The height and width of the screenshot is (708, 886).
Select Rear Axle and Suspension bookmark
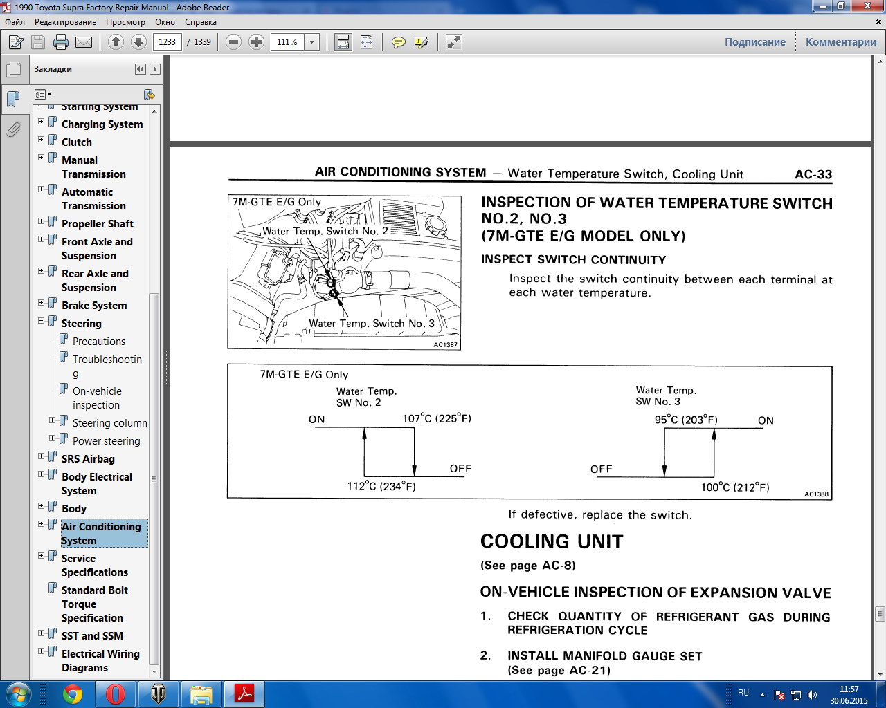95,281
